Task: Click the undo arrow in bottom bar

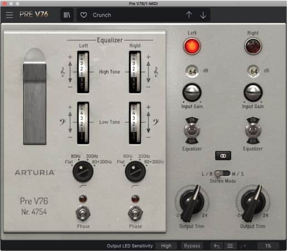Action: (216, 246)
